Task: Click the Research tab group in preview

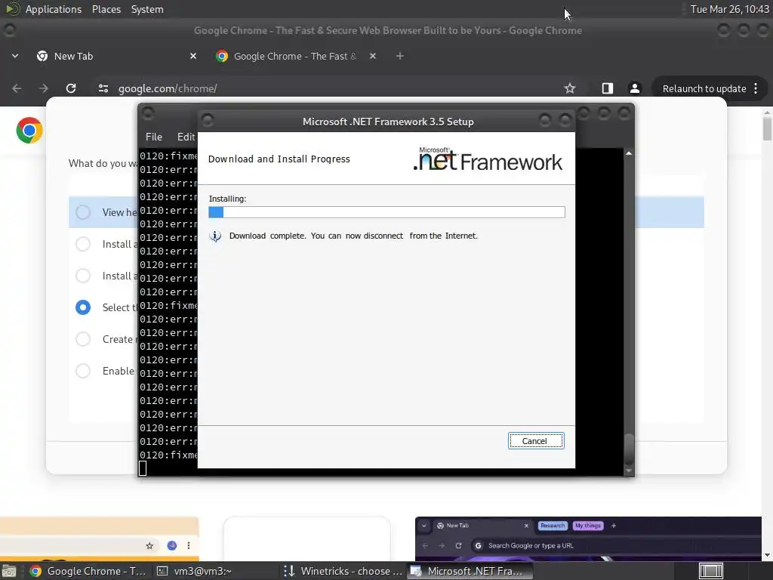Action: (553, 526)
